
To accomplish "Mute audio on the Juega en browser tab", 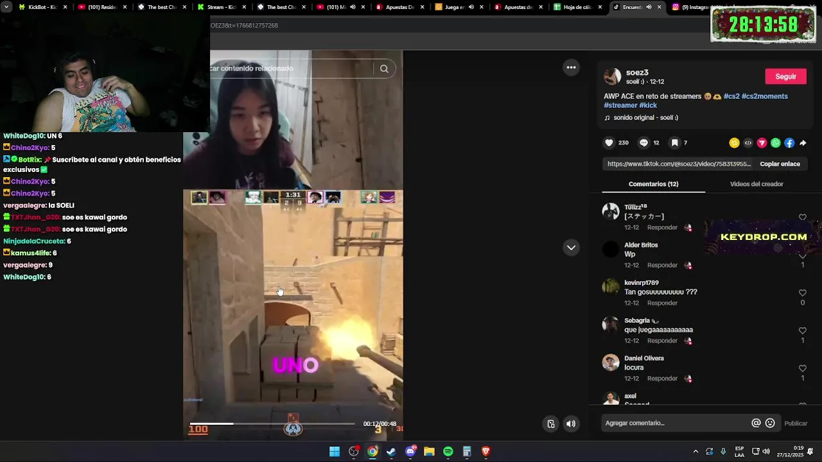I will (471, 7).
